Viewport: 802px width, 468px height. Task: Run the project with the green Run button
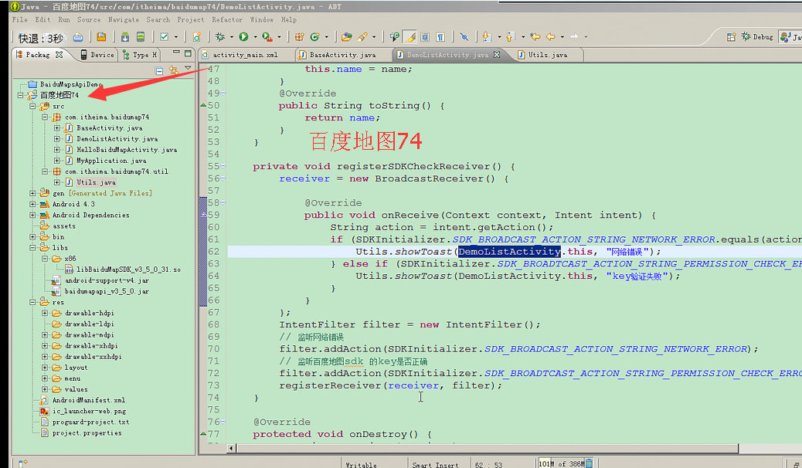pyautogui.click(x=243, y=37)
